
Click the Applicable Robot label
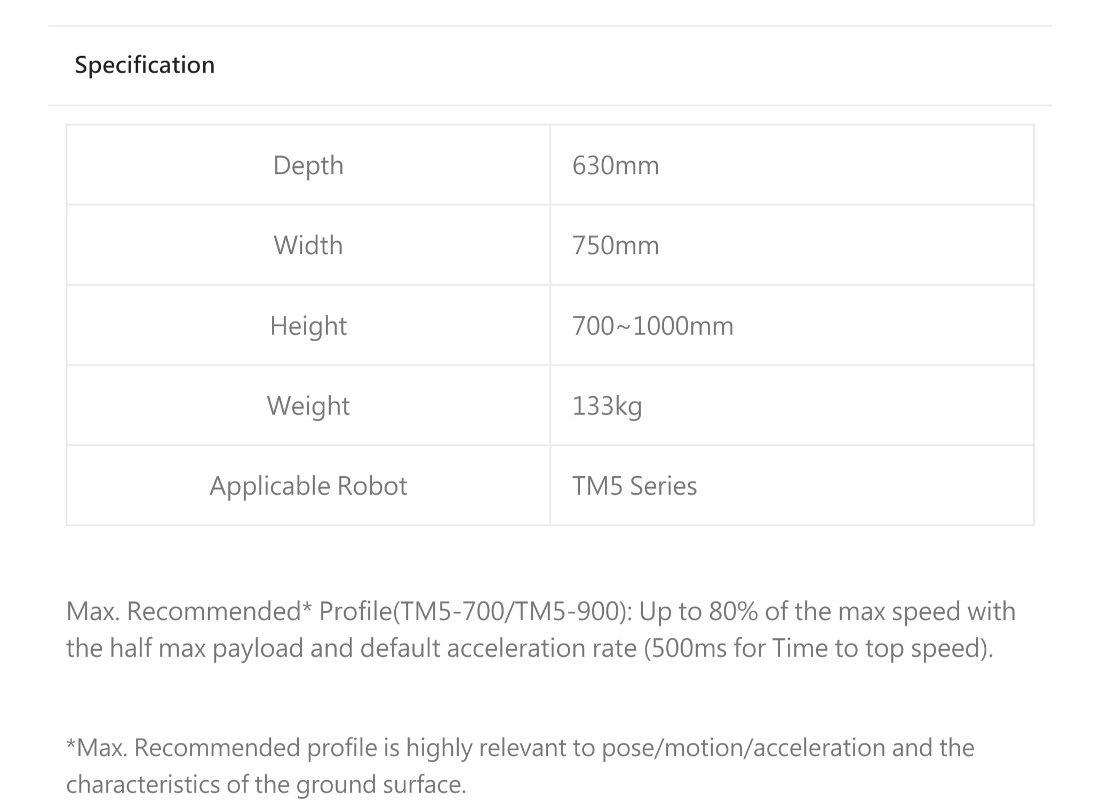308,486
